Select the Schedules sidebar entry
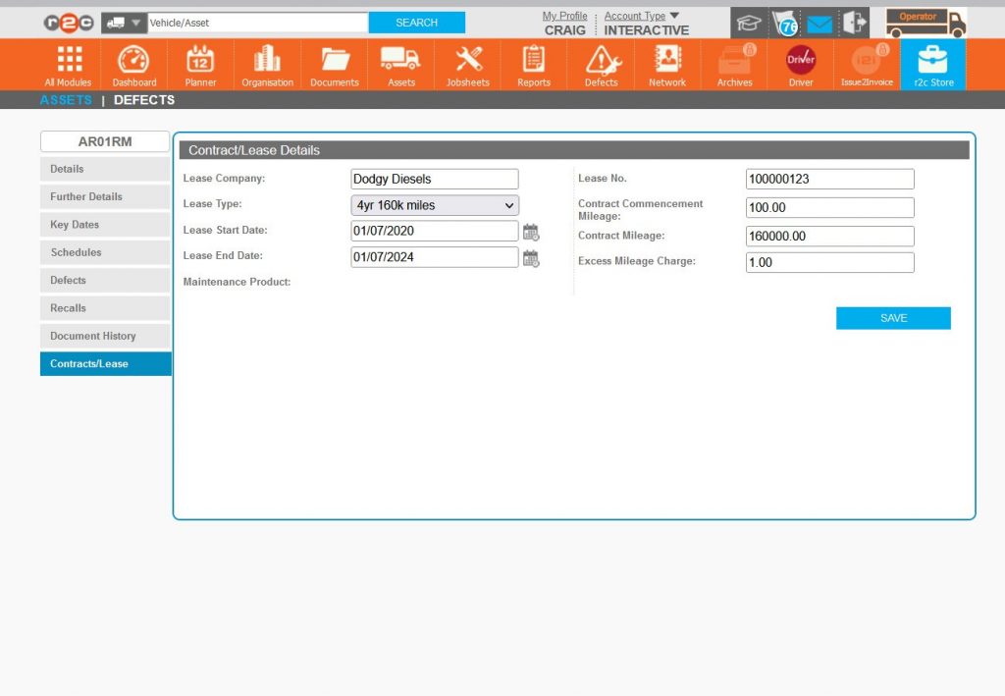Image resolution: width=1005 pixels, height=696 pixels. [105, 252]
